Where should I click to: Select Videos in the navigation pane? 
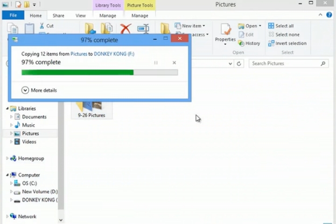coord(29,142)
